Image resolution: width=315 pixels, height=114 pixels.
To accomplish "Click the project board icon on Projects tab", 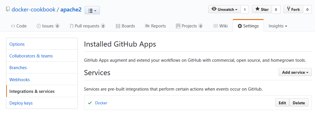I will [x=178, y=26].
